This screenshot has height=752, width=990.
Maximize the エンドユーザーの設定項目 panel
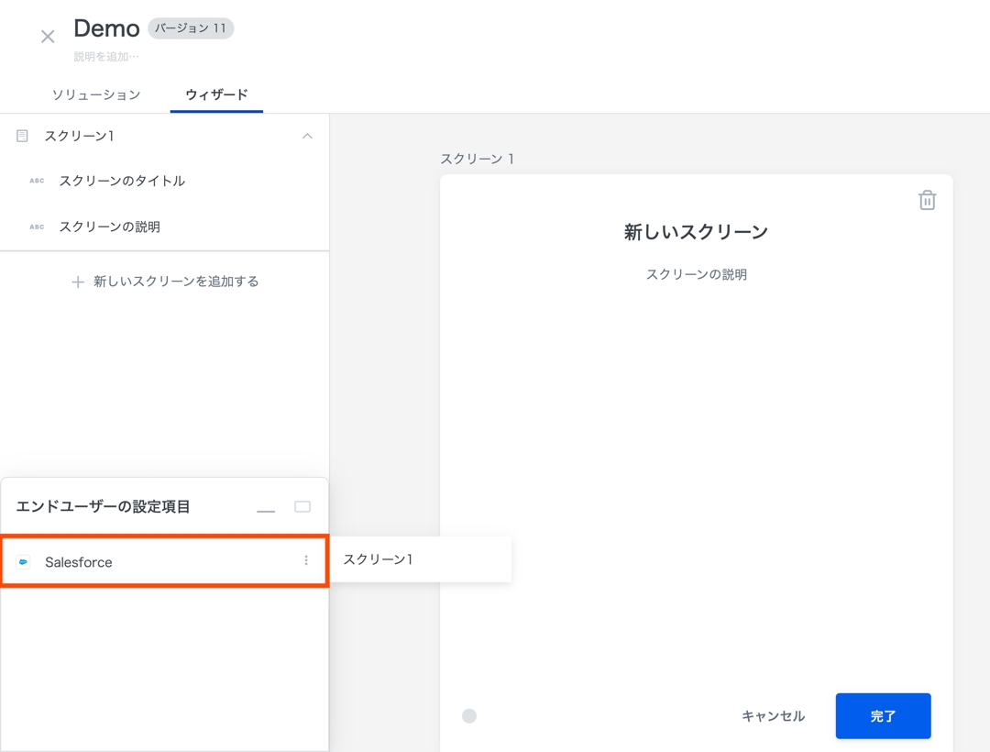(x=302, y=507)
